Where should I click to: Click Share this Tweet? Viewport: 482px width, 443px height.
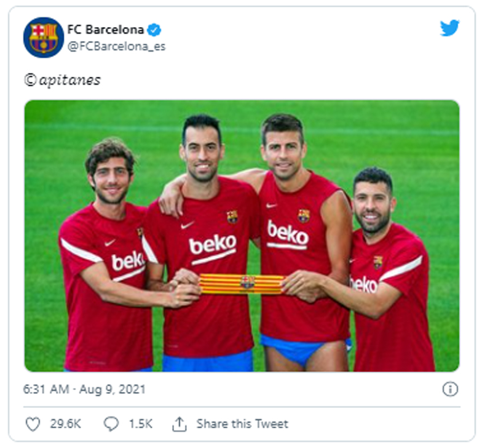tap(242, 424)
